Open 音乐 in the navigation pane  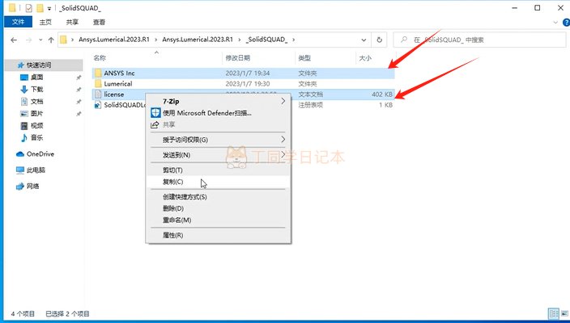[x=36, y=137]
